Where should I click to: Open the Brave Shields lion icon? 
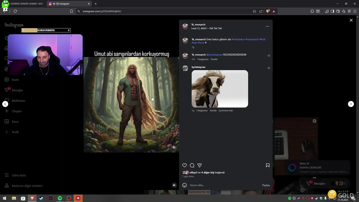click(x=268, y=11)
